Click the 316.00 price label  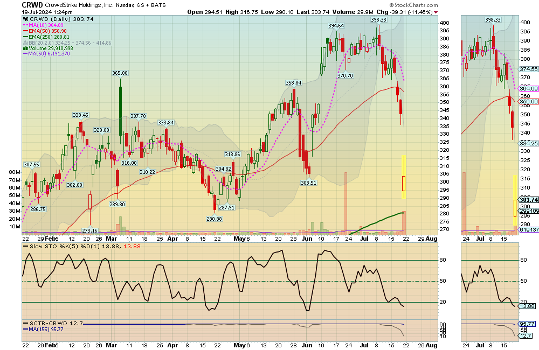pos(129,163)
